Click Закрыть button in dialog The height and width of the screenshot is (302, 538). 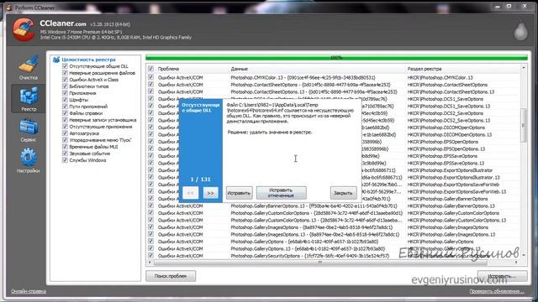pyautogui.click(x=343, y=193)
